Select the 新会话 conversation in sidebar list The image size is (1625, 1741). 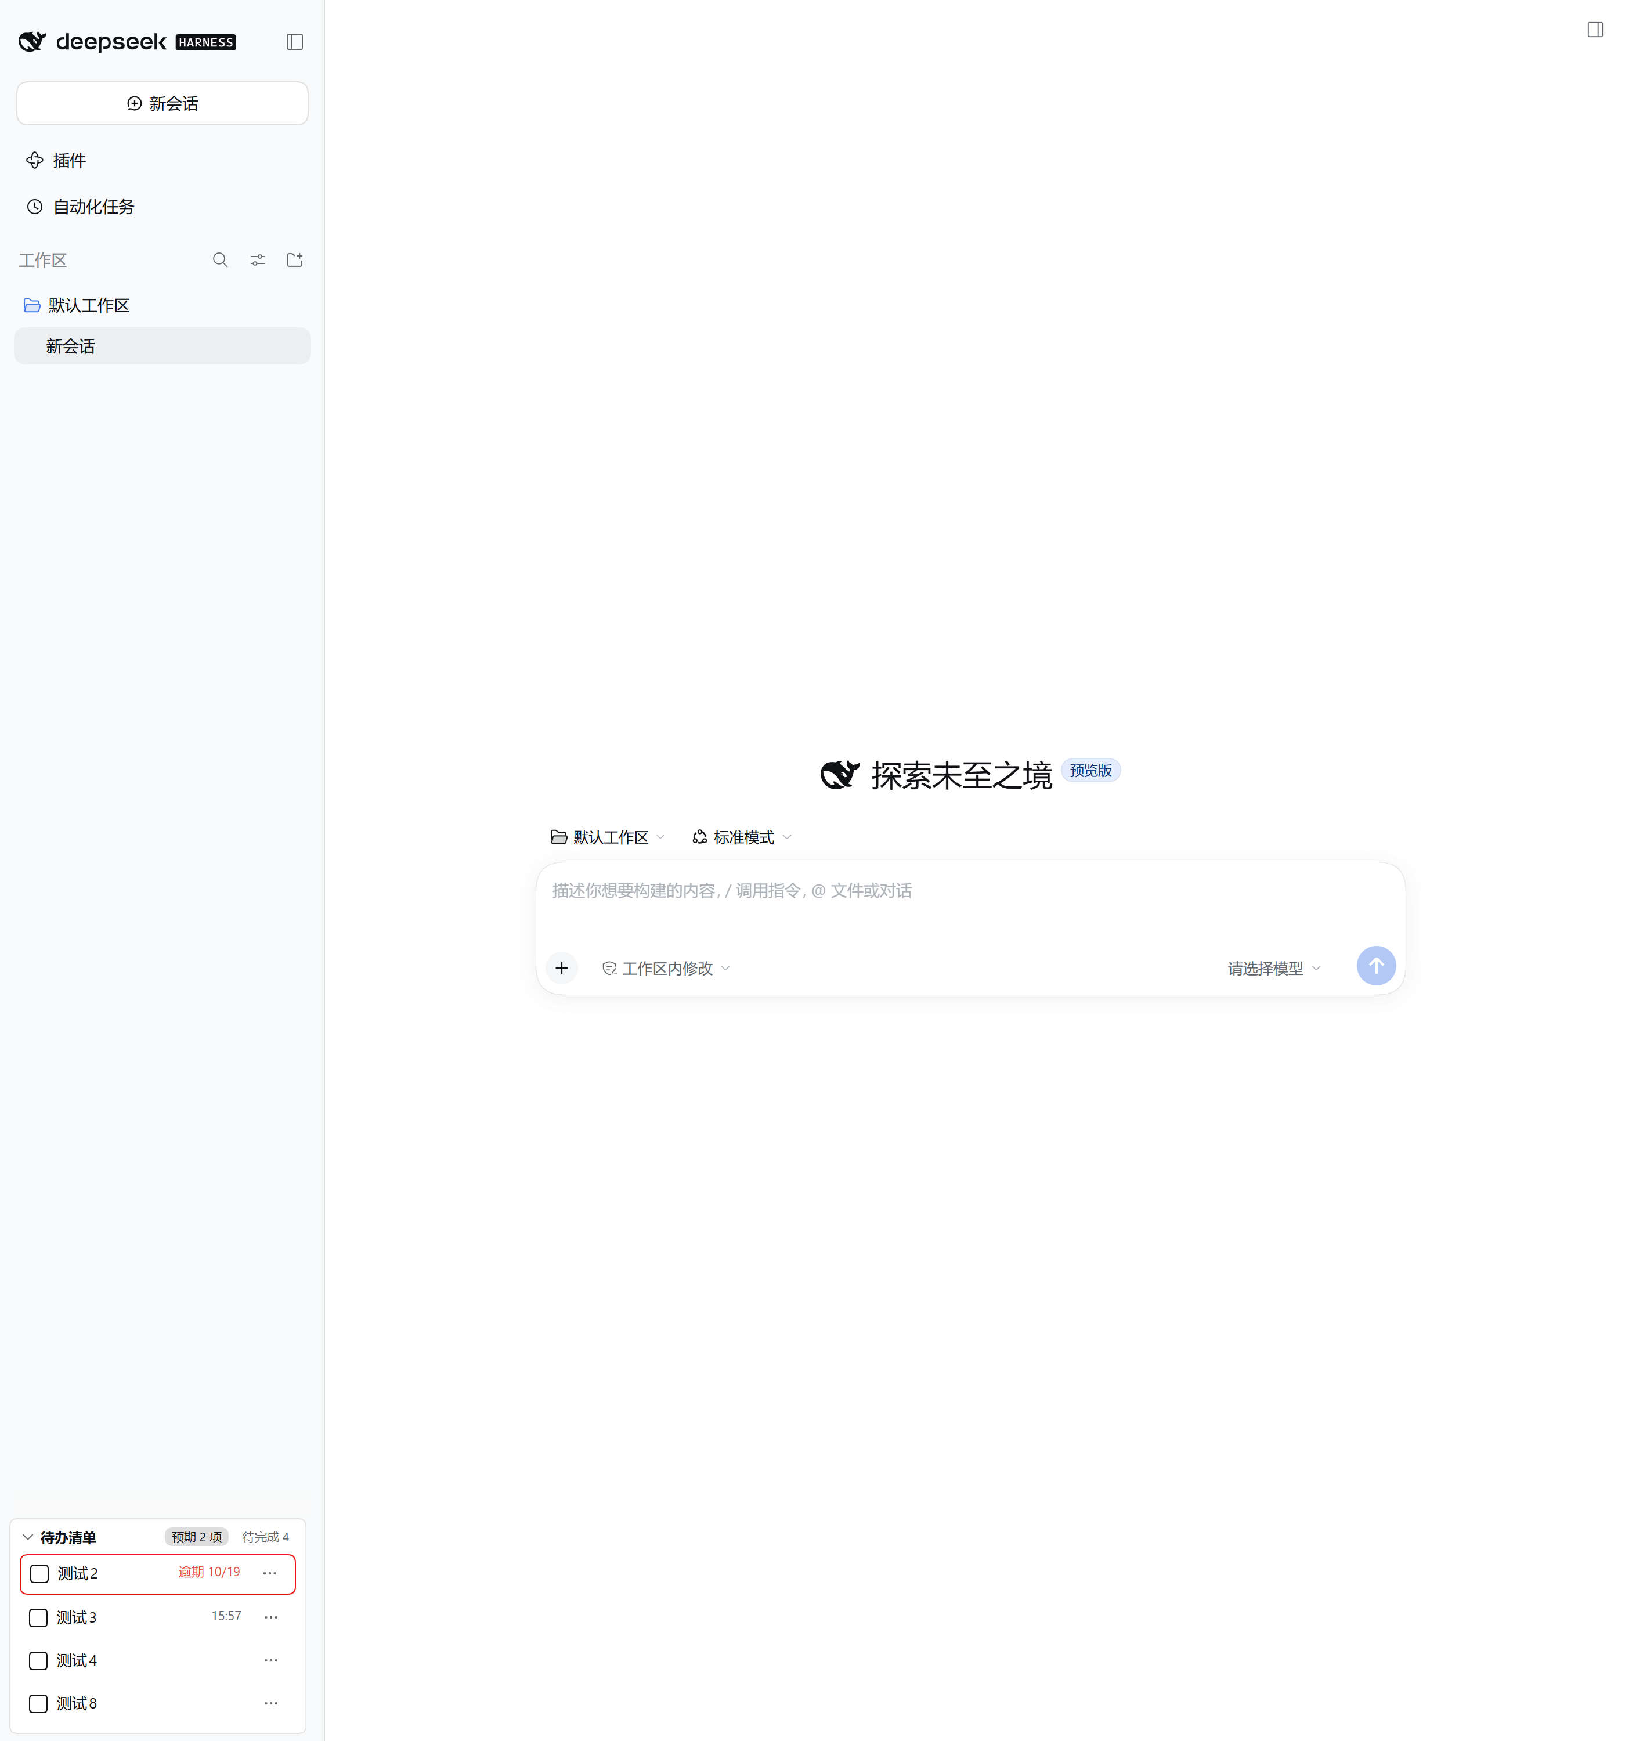pos(162,346)
